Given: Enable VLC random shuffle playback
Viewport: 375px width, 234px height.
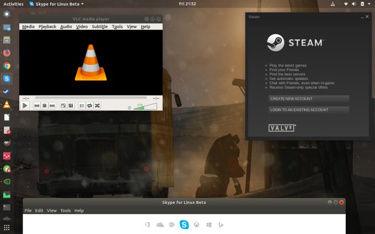Looking at the screenshot, I should (x=97, y=105).
